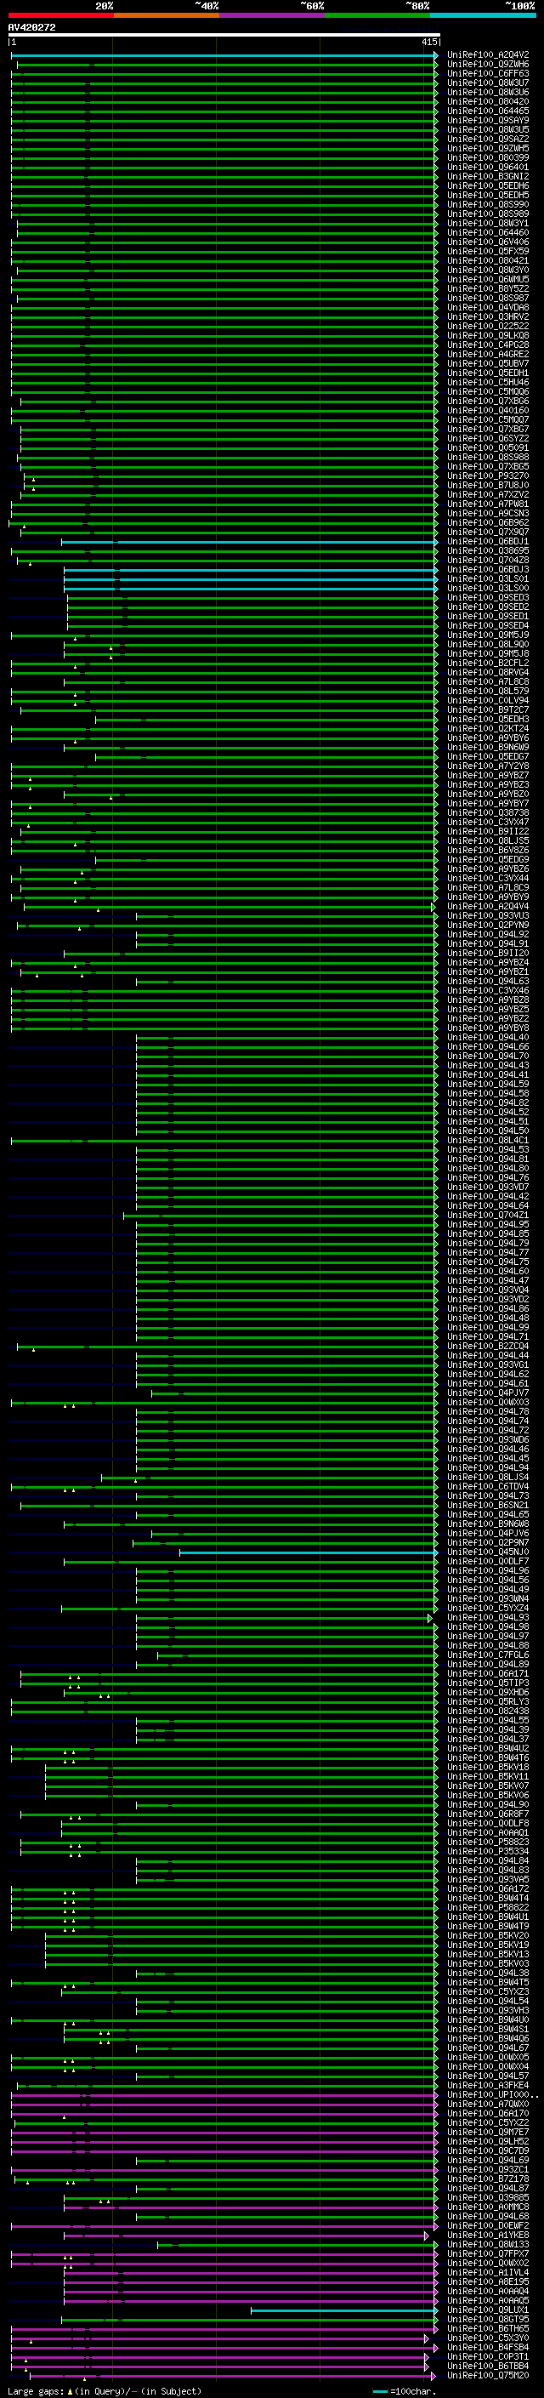Select hit label UniRef100_A7QWX0

pyautogui.click(x=488, y=2104)
